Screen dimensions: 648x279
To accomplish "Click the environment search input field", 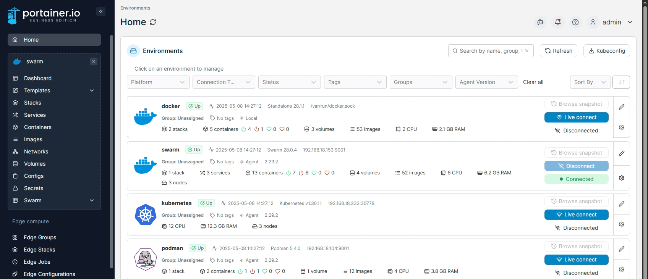I will point(490,51).
